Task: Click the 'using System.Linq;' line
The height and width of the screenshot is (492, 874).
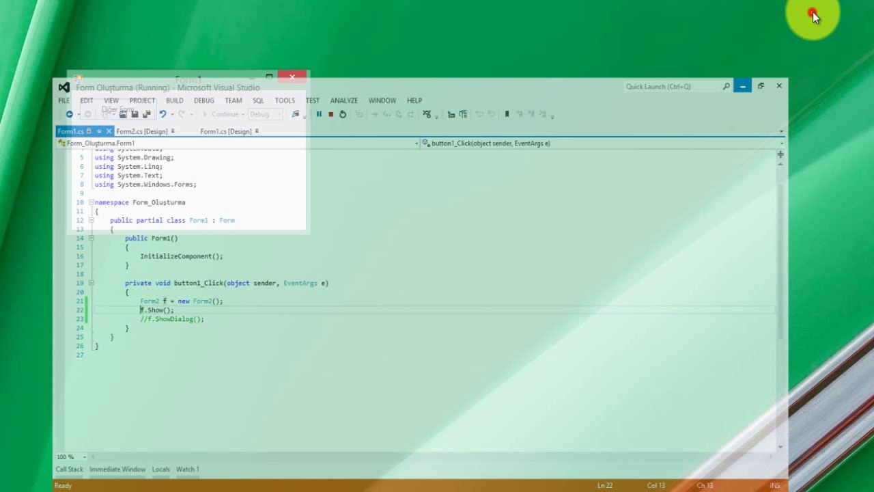Action: click(x=128, y=167)
